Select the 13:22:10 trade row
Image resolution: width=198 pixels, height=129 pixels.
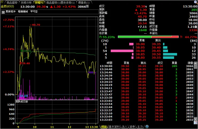point(146,113)
